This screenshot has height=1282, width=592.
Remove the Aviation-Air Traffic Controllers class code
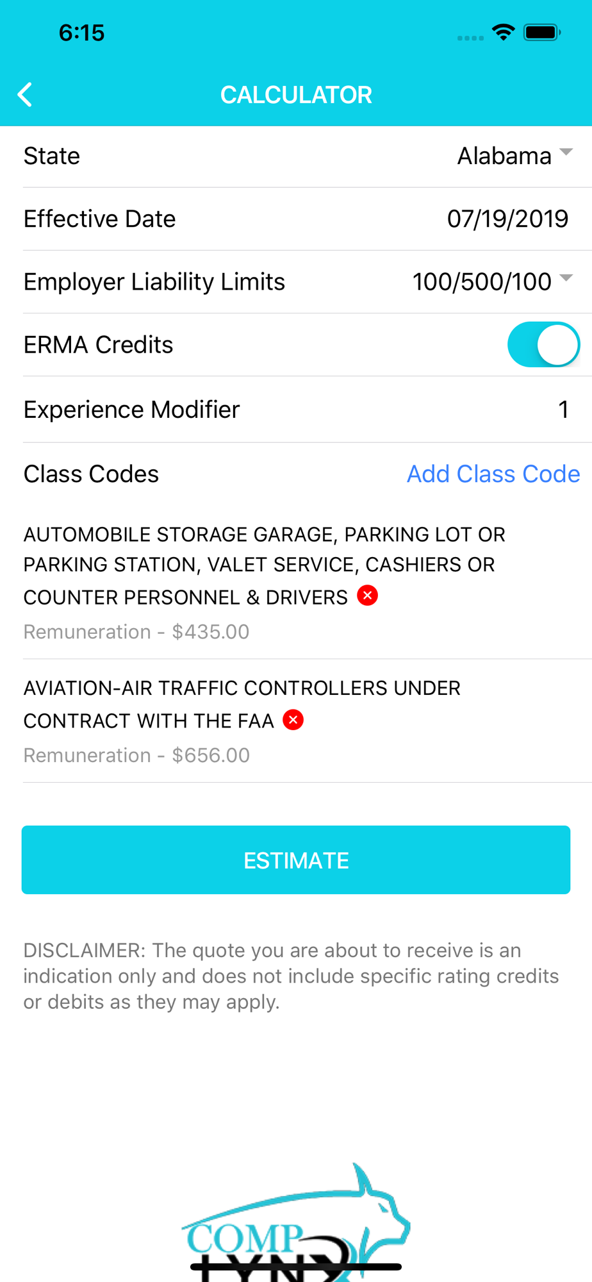[293, 720]
